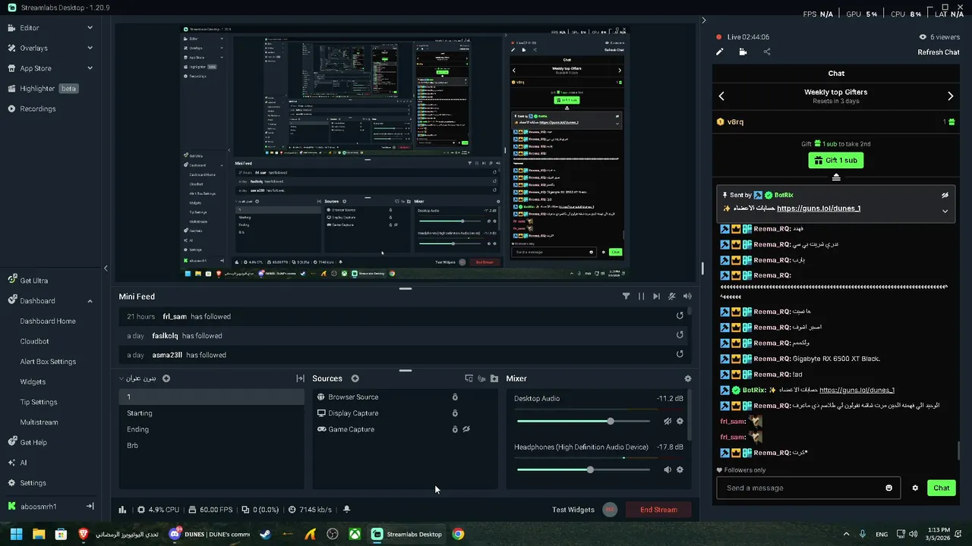Toggle lock on Game Capture

click(x=455, y=429)
